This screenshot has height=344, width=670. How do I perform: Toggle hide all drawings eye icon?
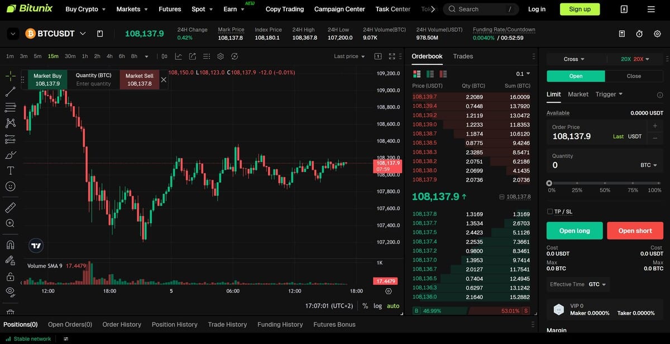[10, 292]
